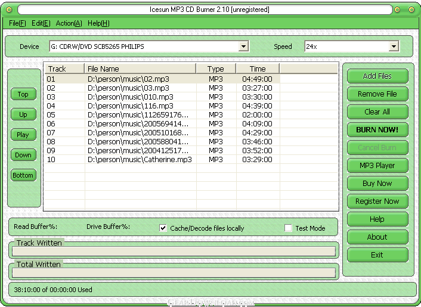Click the Type column header
The image size is (421, 307).
point(216,69)
